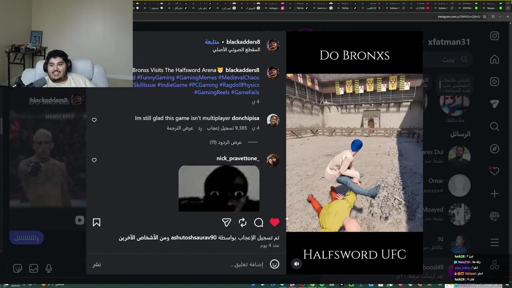The height and width of the screenshot is (288, 512).
Task: Open the GIF image in nick_pravettone_'s comment
Action: [219, 188]
